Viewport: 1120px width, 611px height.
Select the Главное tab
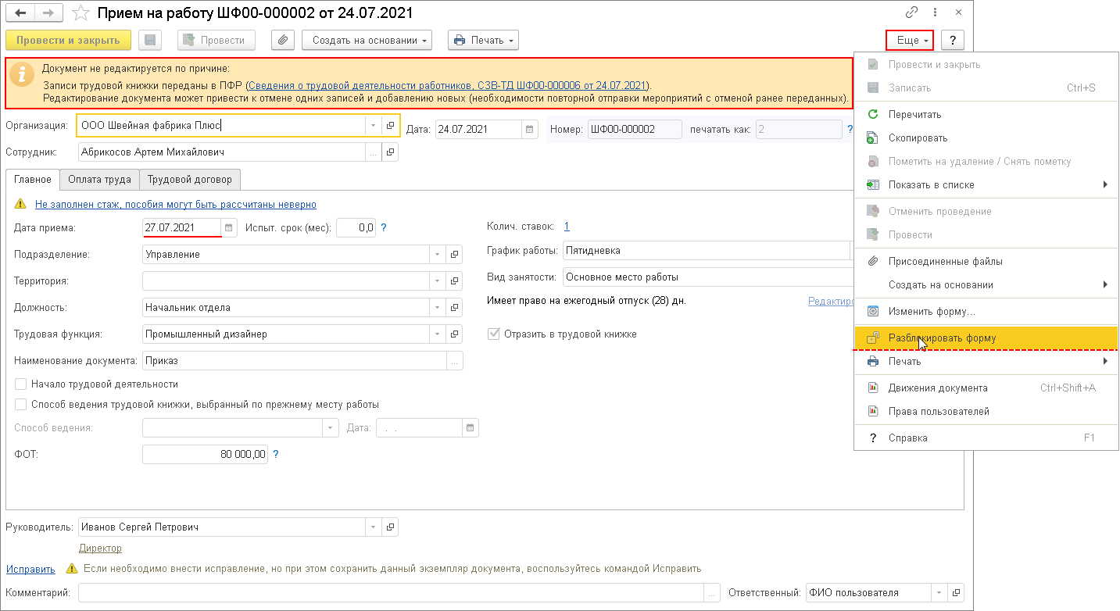tap(33, 180)
